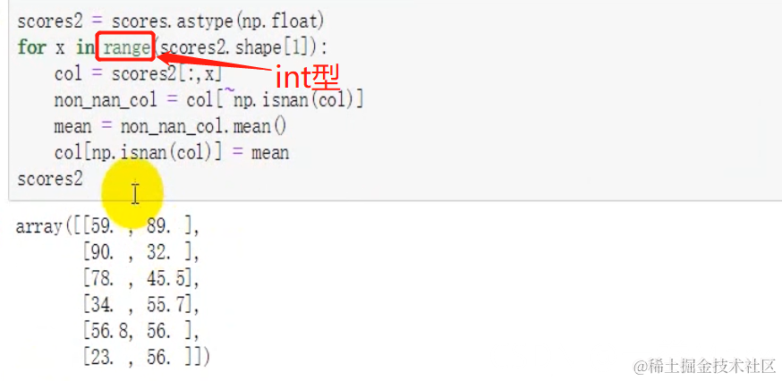The image size is (782, 381).
Task: Click the final scores2 line in cell
Action: (x=50, y=179)
